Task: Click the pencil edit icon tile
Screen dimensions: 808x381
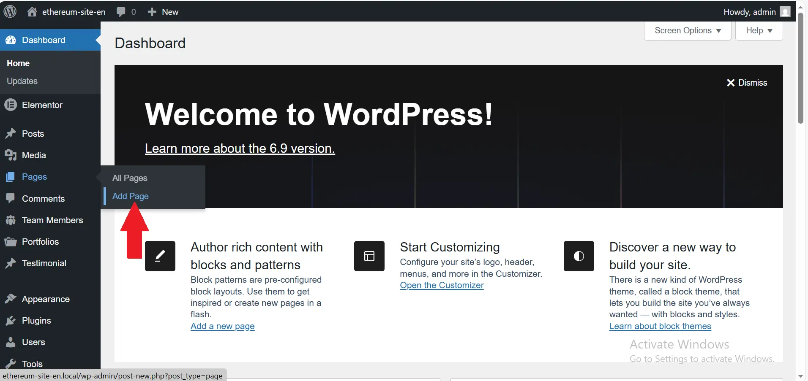Action: tap(160, 256)
